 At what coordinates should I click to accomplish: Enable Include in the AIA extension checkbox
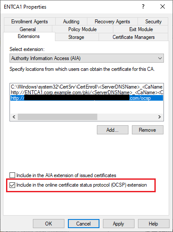coord(12,175)
